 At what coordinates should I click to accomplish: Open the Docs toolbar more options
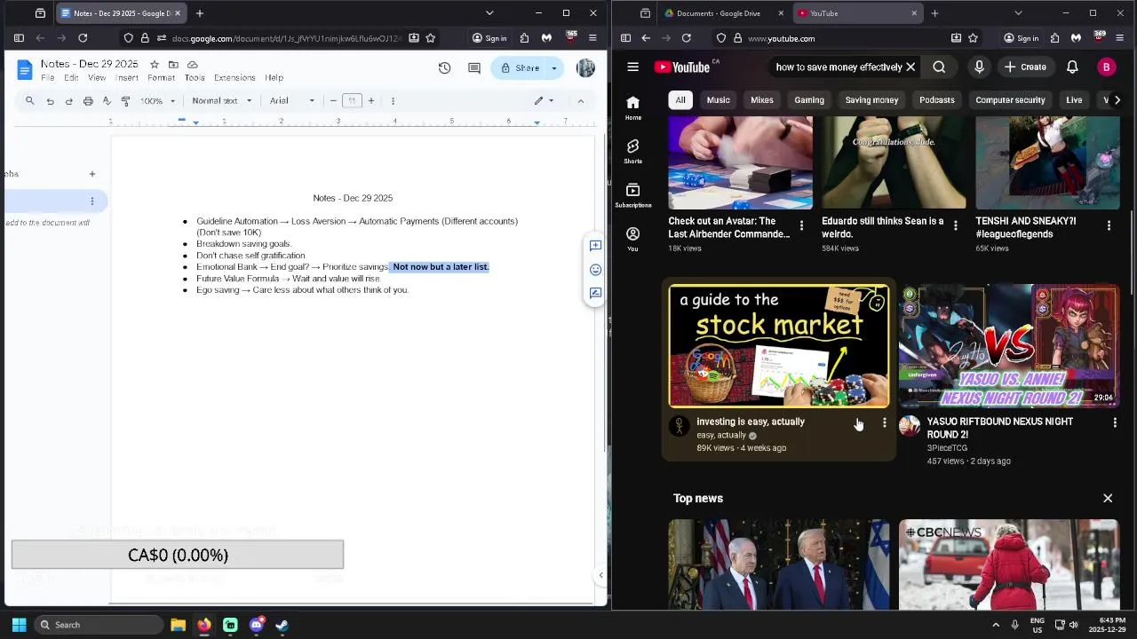393,100
